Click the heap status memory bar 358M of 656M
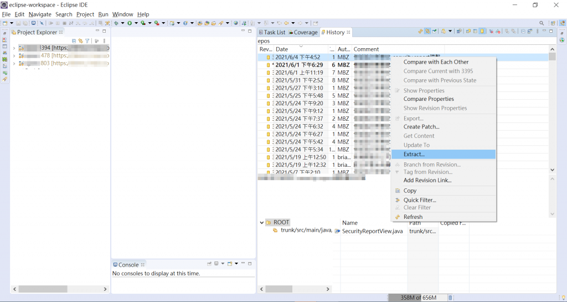567x302 pixels. (417, 298)
